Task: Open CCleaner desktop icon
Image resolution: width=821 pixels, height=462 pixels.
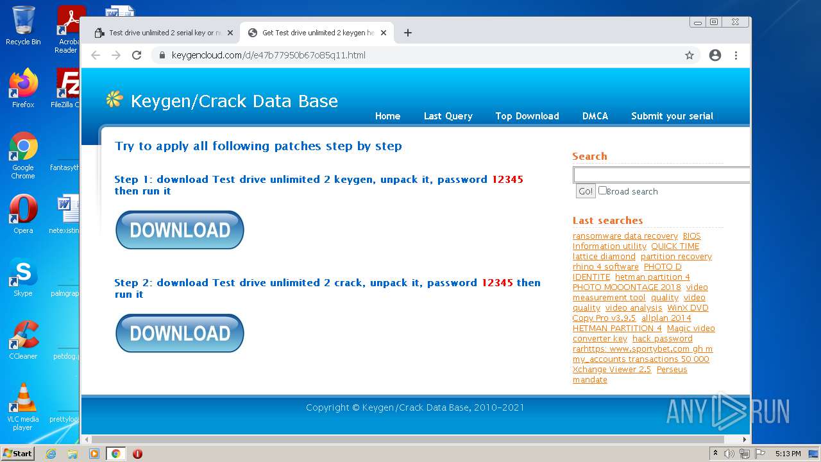Action: pyautogui.click(x=23, y=340)
